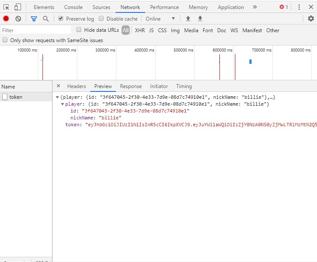Image resolution: width=317 pixels, height=262 pixels.
Task: Open the Performance tab
Action: pos(165,7)
